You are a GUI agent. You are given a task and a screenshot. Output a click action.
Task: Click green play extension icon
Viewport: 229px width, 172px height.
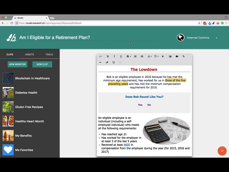[x=222, y=23]
